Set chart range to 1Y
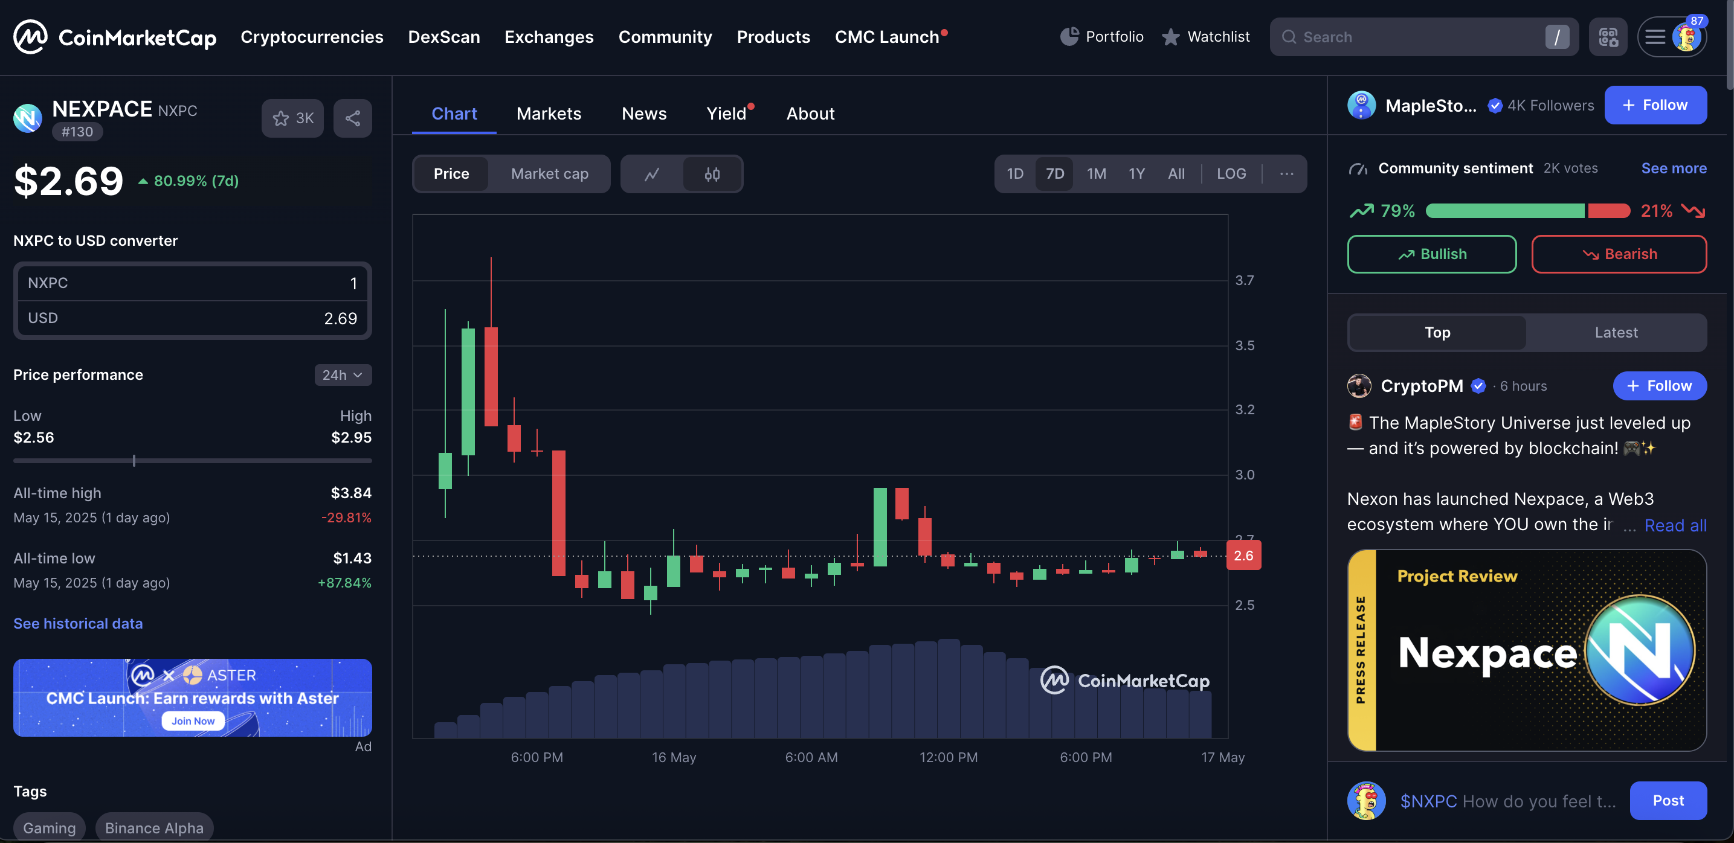 click(1136, 175)
